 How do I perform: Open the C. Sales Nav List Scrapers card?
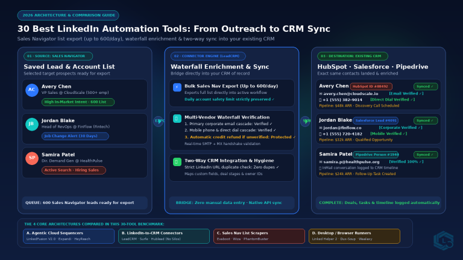pyautogui.click(x=259, y=236)
